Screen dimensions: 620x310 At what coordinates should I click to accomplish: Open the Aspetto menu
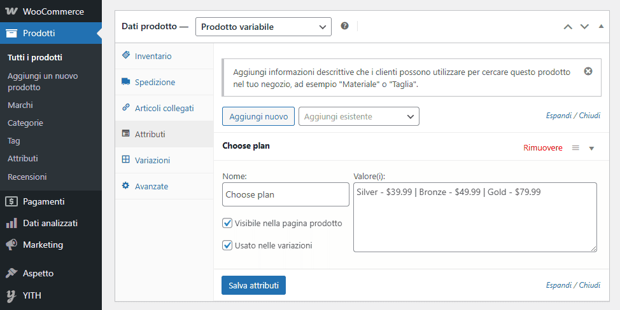pyautogui.click(x=51, y=273)
